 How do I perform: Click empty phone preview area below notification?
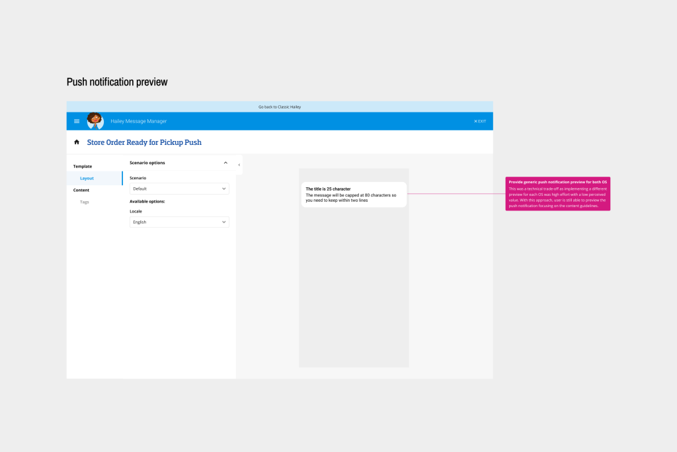pos(354,291)
